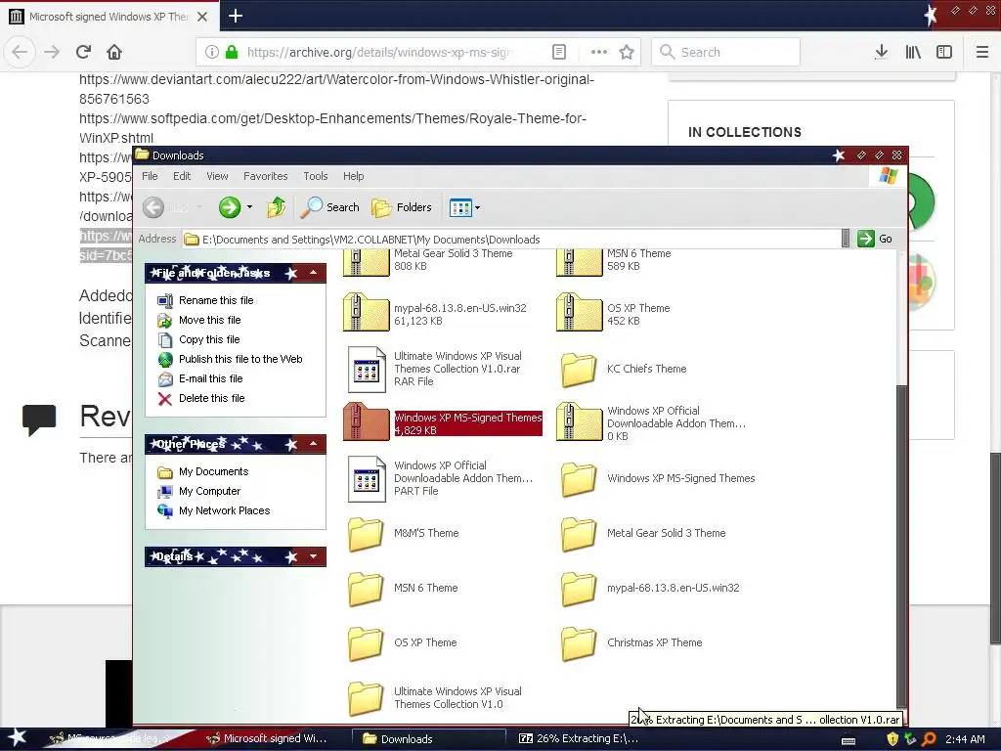Select Ultimate Windows XP Visual Themes RAR file
1001x751 pixels.
(x=435, y=369)
